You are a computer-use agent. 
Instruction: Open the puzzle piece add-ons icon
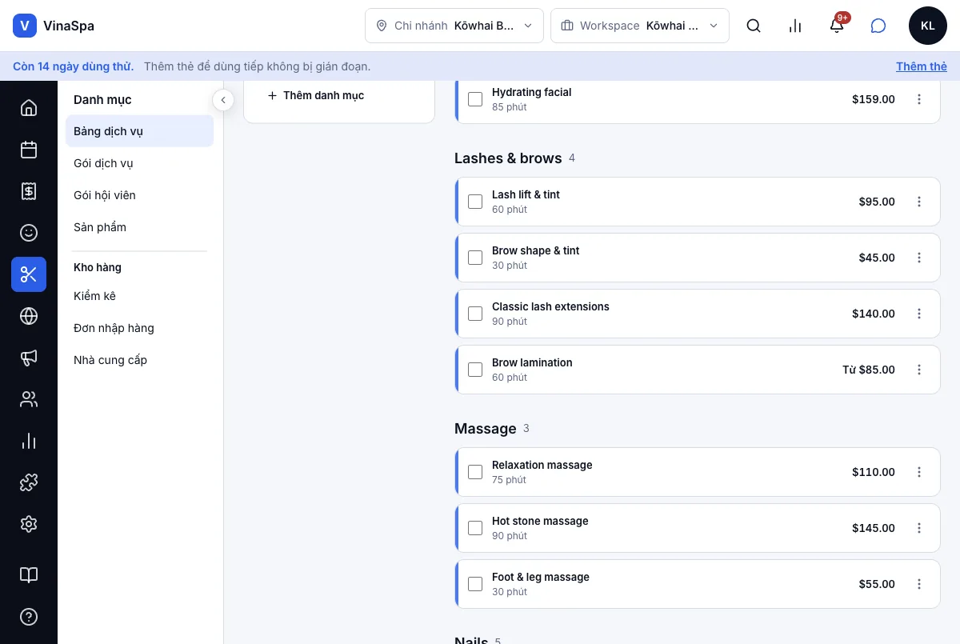pos(29,482)
